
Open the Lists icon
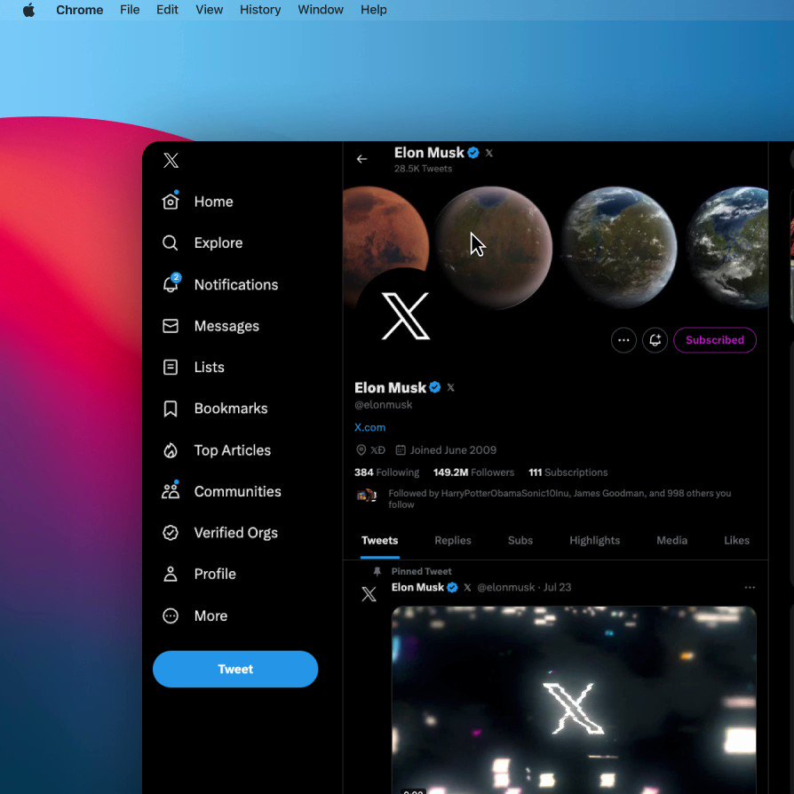(171, 367)
